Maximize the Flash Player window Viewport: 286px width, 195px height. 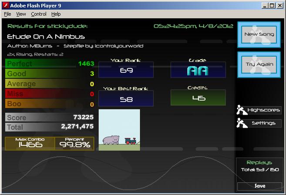pyautogui.click(x=272, y=6)
